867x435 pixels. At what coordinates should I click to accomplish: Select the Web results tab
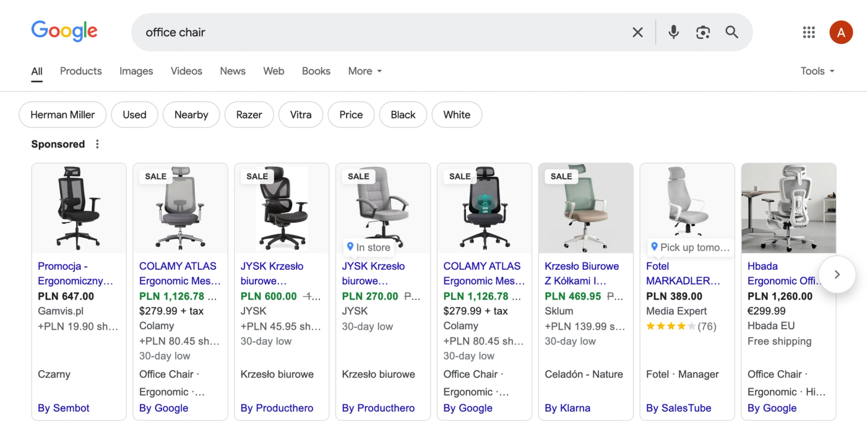pyautogui.click(x=274, y=71)
